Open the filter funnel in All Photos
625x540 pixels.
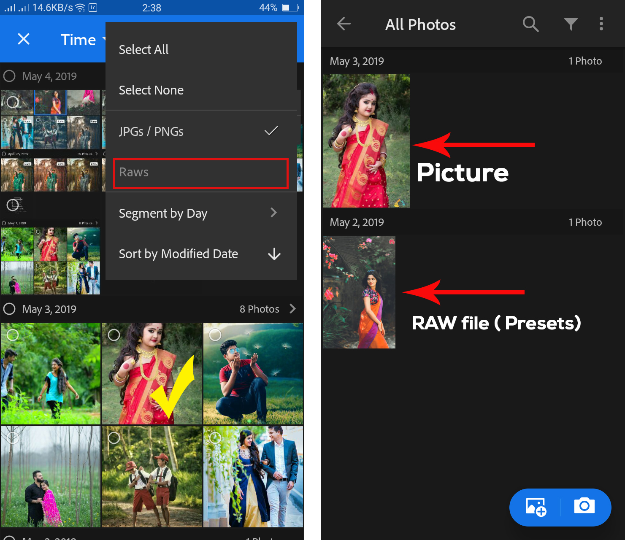point(571,24)
